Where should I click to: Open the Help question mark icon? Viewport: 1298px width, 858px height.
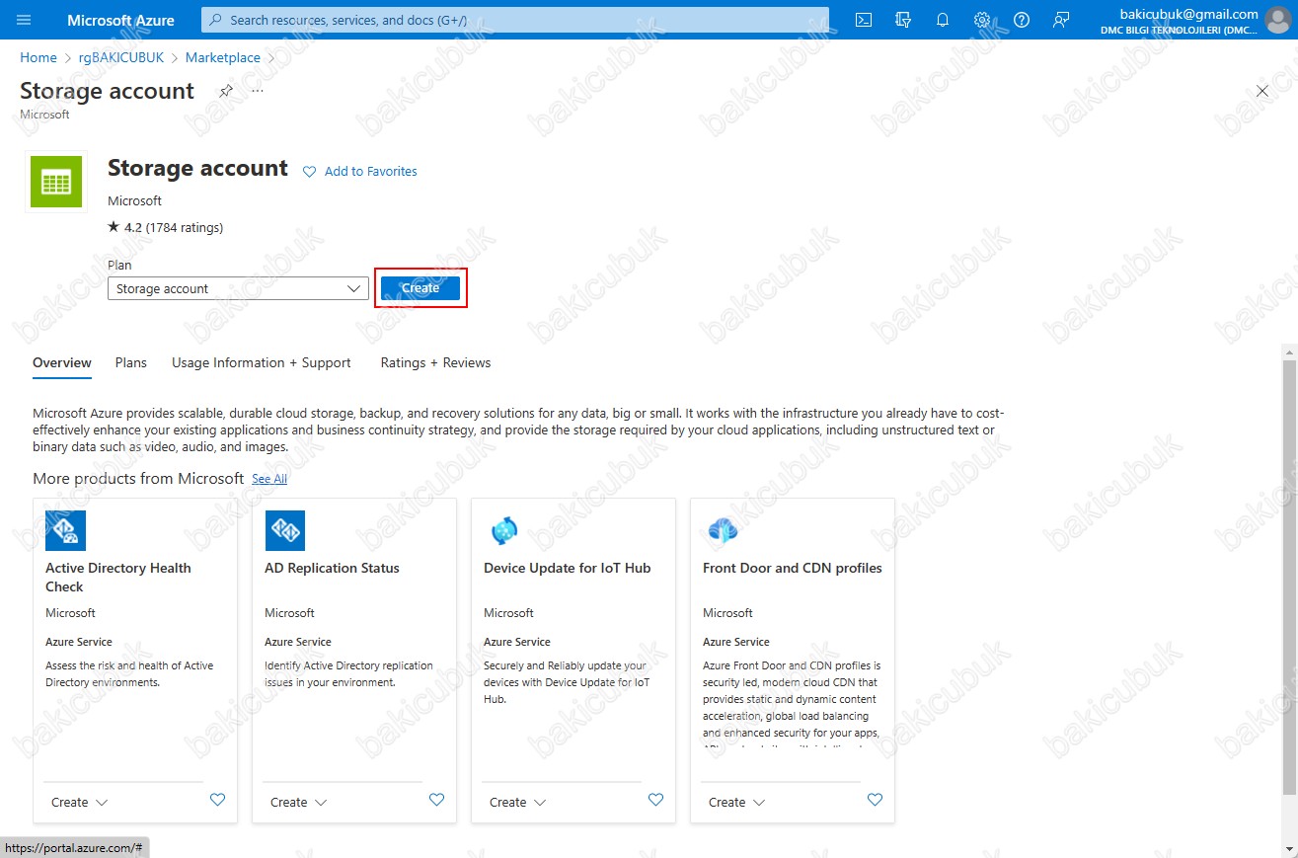pyautogui.click(x=1022, y=20)
